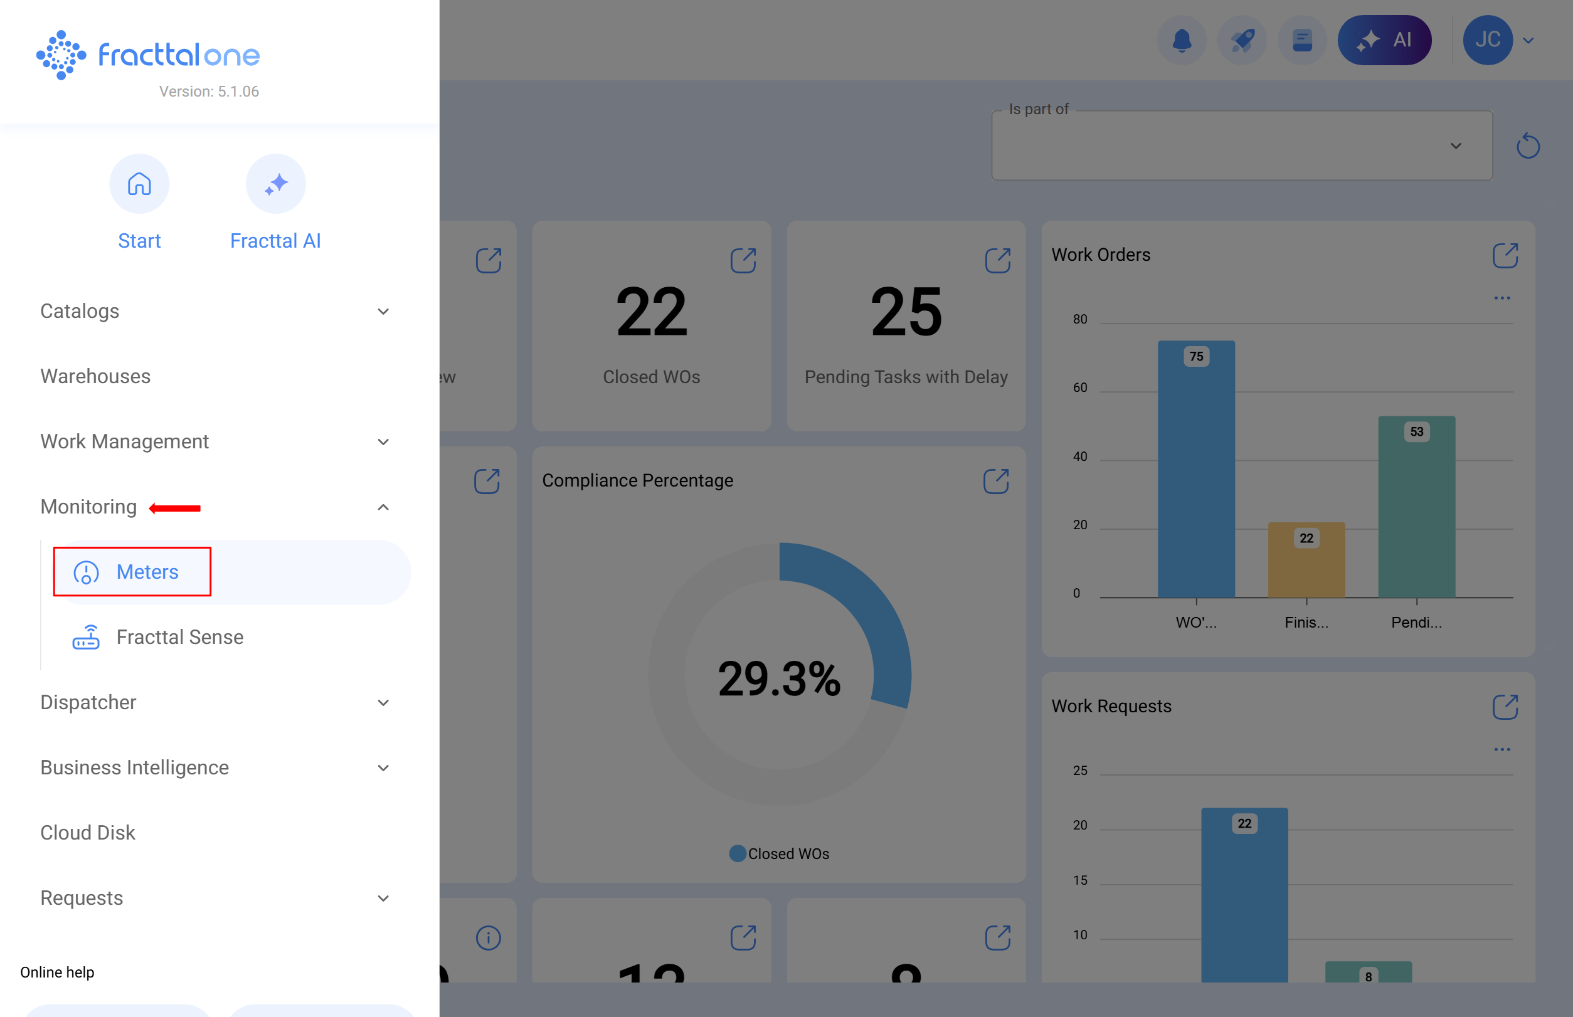The height and width of the screenshot is (1017, 1573).
Task: Open the Compliance Percentage widget external link
Action: (996, 481)
